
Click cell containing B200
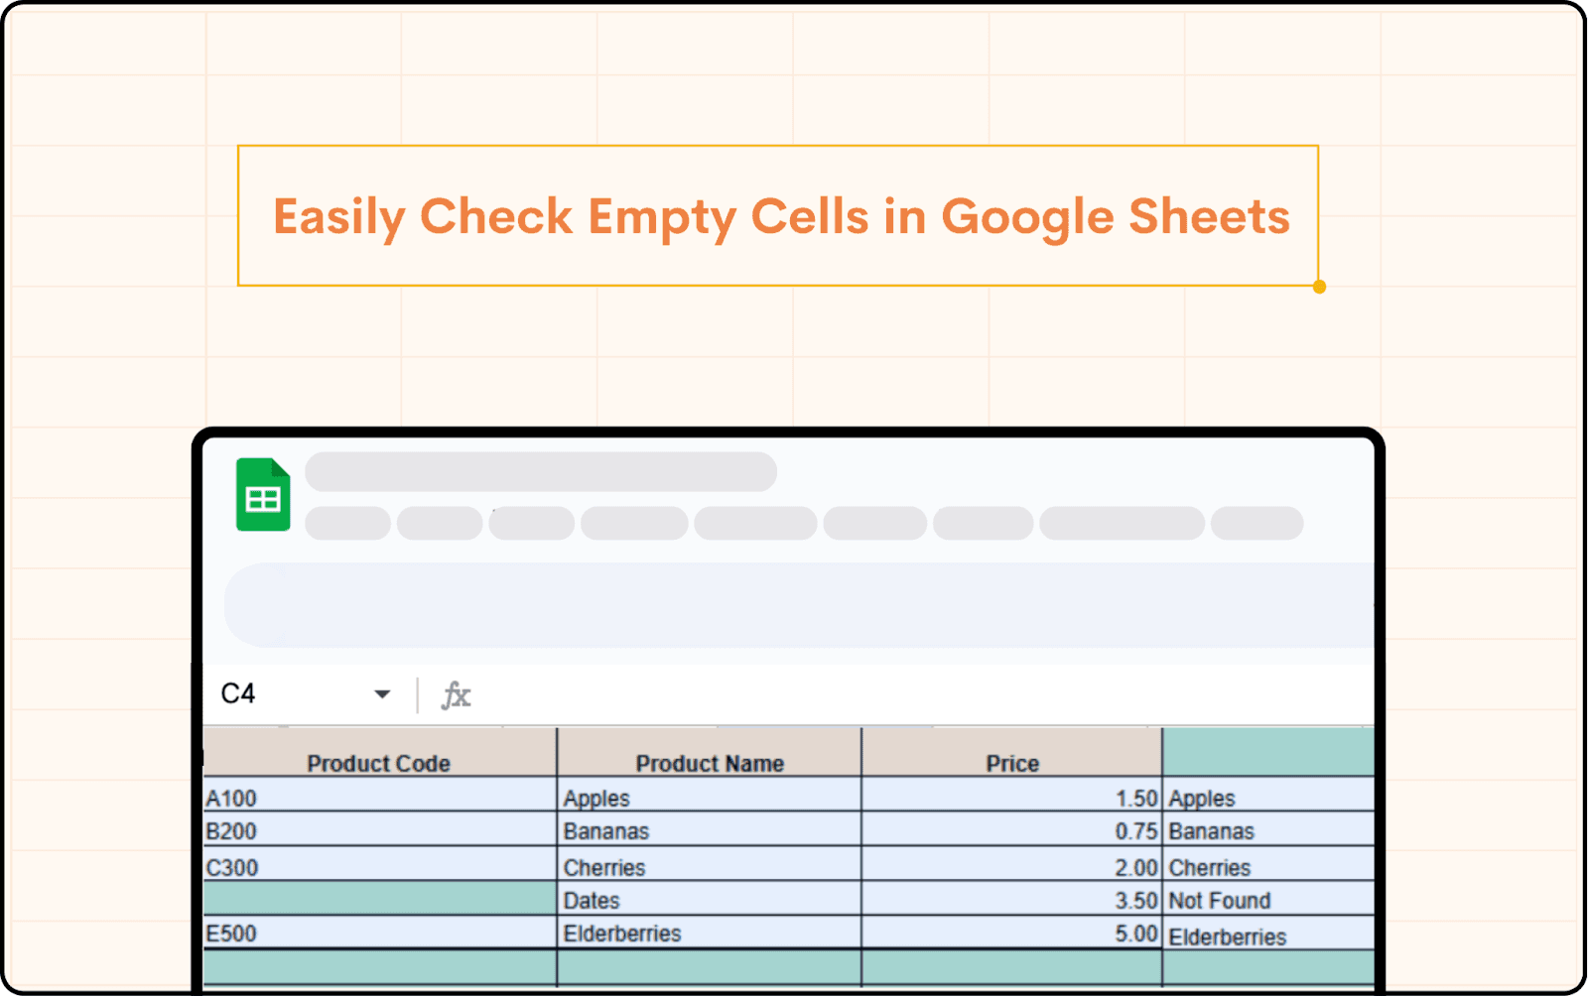379,829
